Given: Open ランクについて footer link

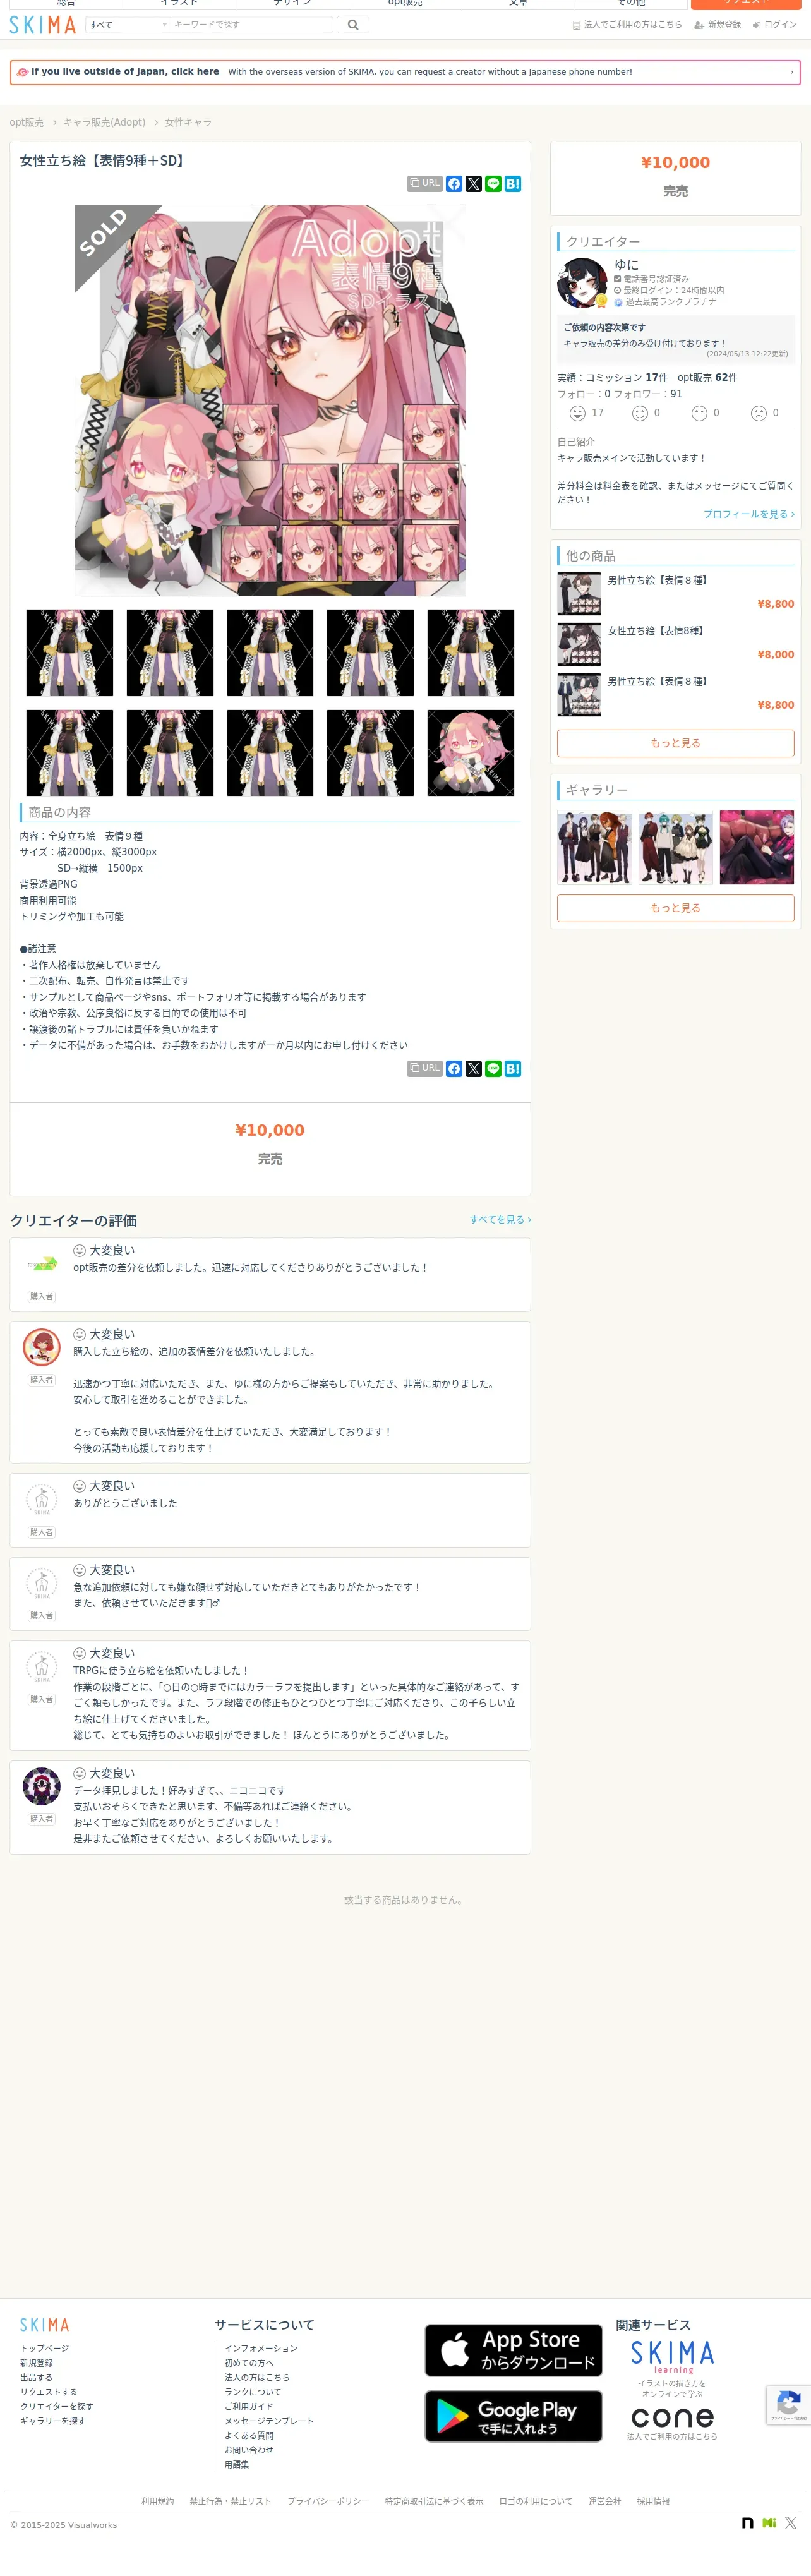Looking at the screenshot, I should (x=253, y=2392).
